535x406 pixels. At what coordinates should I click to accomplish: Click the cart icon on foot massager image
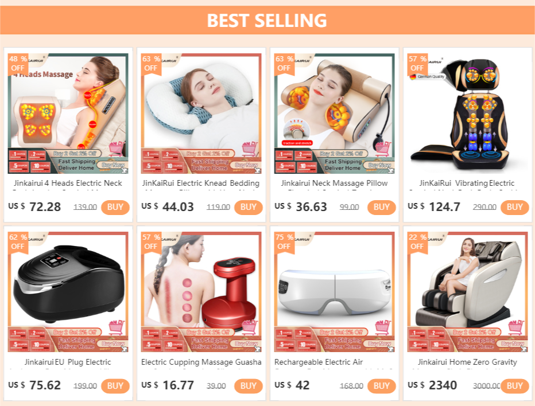pyautogui.click(x=117, y=327)
